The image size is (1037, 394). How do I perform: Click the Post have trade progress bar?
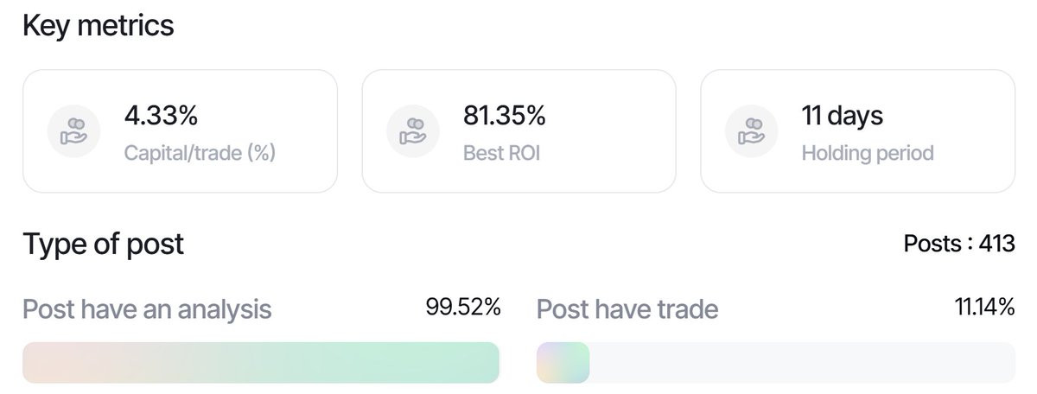(776, 363)
